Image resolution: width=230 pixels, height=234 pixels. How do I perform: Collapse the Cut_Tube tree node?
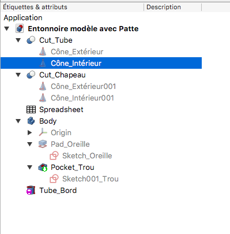click(18, 40)
